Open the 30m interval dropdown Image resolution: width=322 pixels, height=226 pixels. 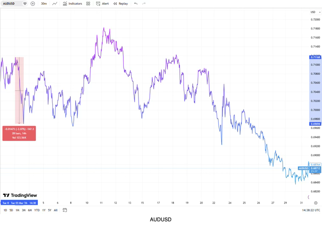click(x=44, y=3)
